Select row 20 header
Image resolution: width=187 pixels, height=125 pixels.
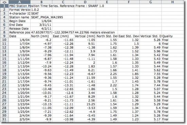4,78
